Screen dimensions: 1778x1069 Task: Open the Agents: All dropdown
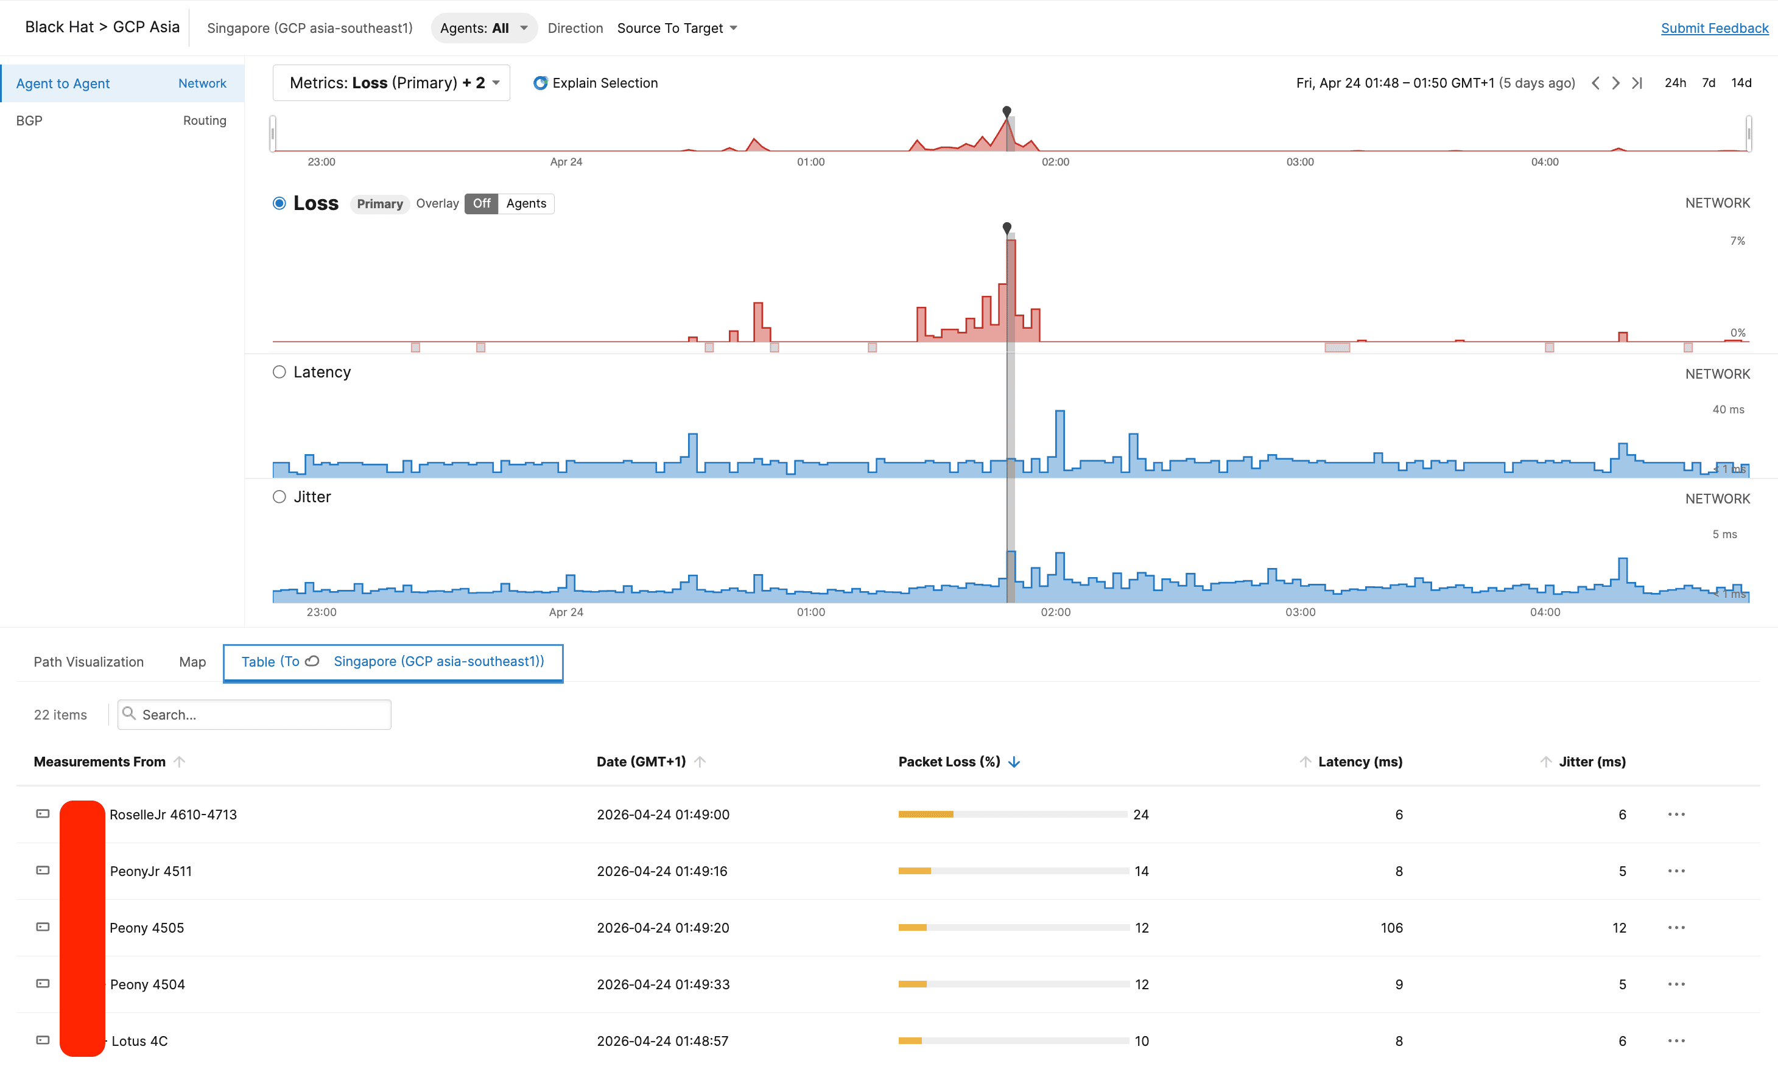[x=484, y=28]
